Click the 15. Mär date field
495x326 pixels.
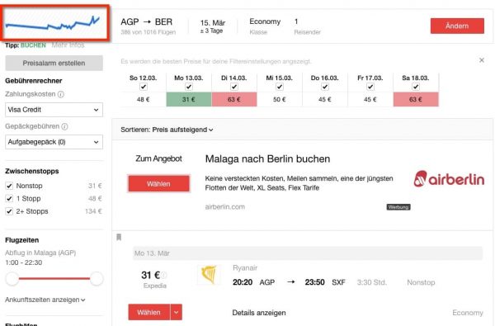click(213, 26)
